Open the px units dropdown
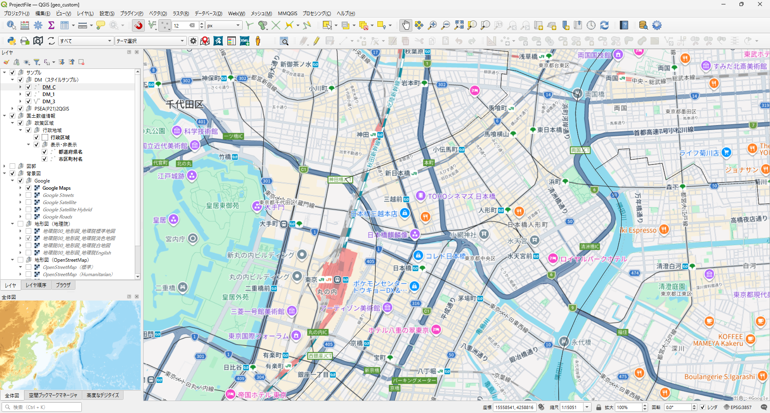The width and height of the screenshot is (770, 413). [x=224, y=26]
